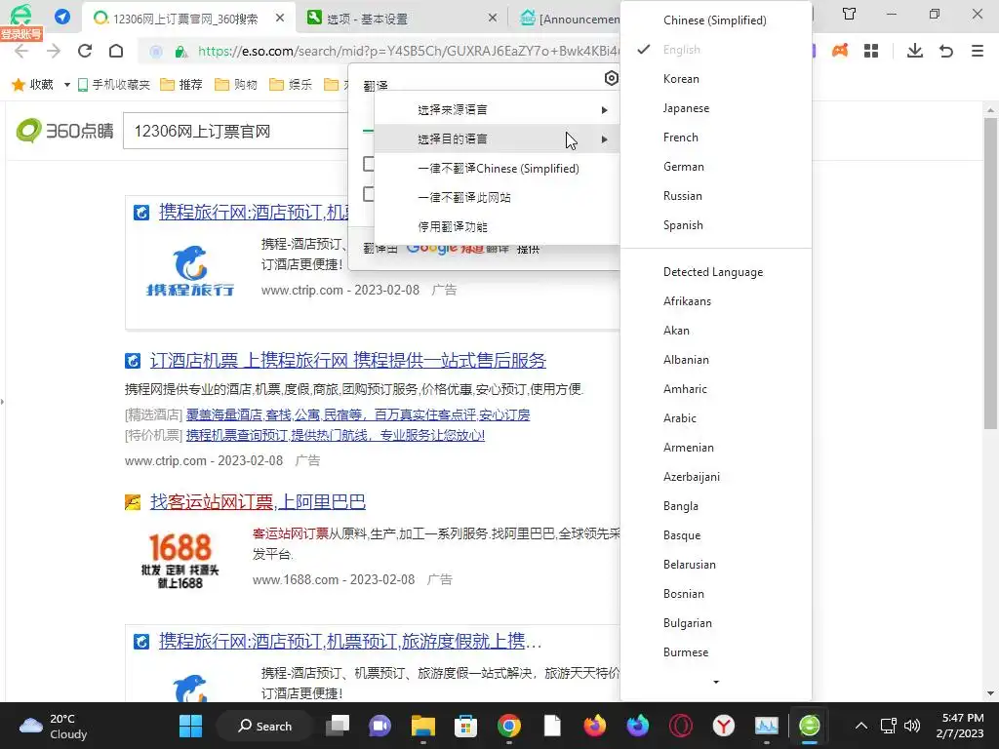Click the green security lock icon
The image size is (999, 749).
tap(180, 52)
